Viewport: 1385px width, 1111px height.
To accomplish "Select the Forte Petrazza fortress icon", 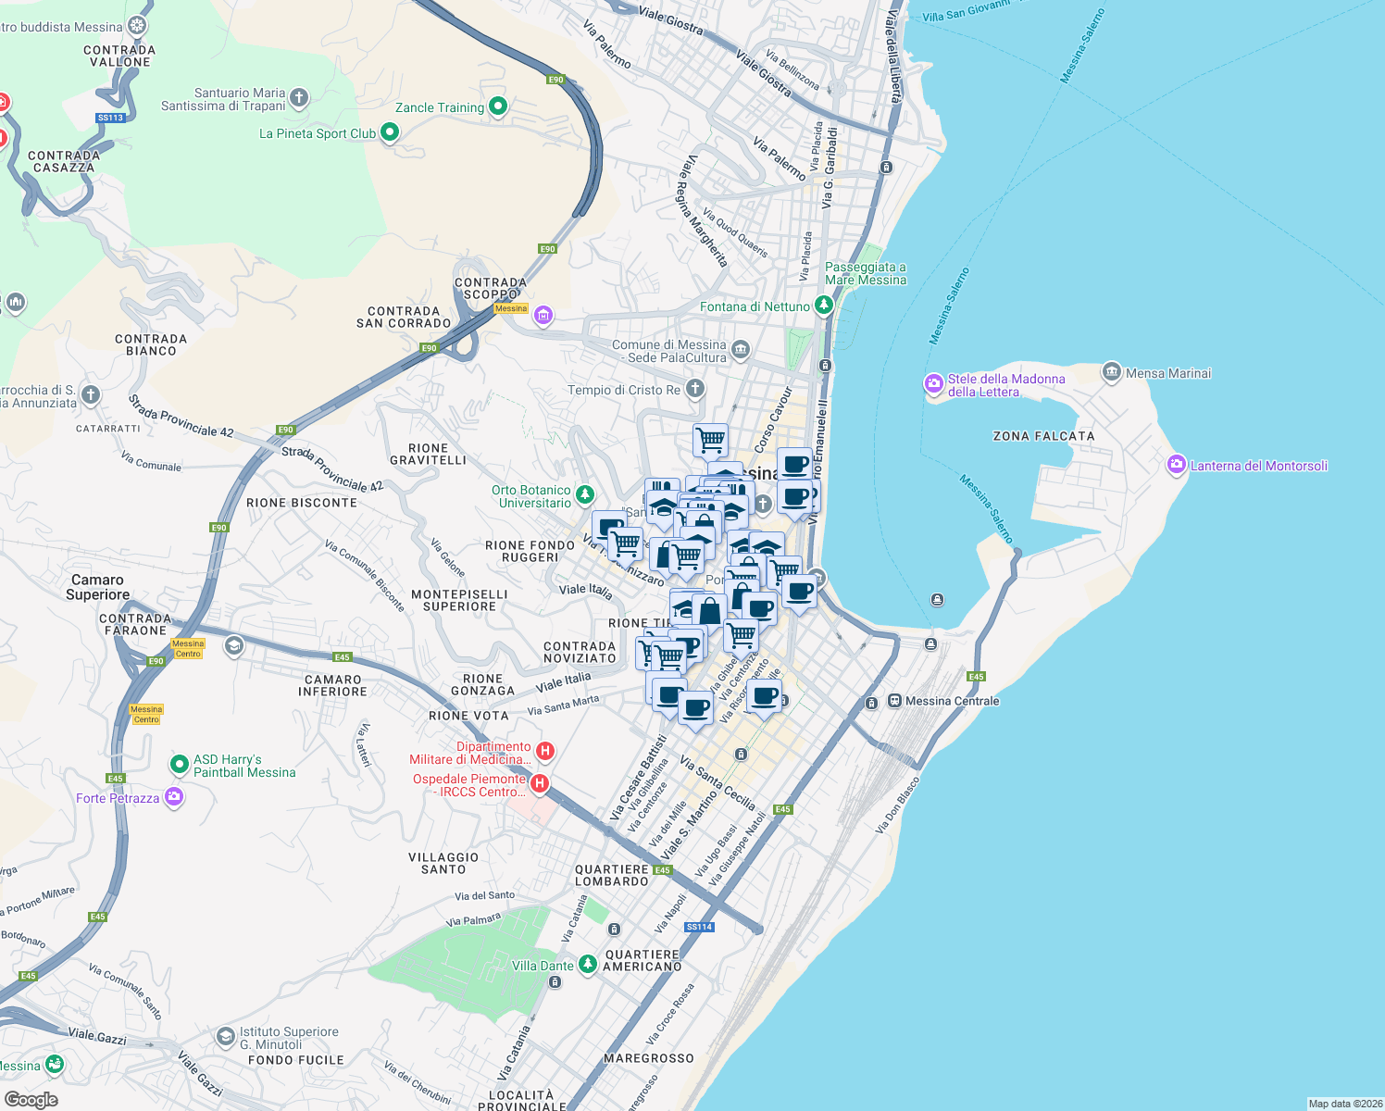I will [x=173, y=797].
